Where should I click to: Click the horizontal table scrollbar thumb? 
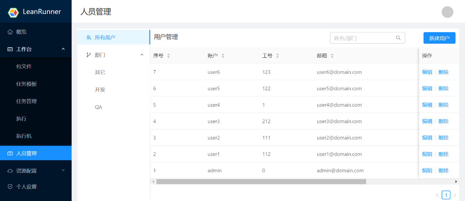[x=261, y=182]
